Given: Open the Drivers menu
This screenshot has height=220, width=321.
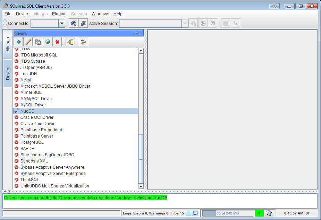Looking at the screenshot, I should (x=23, y=14).
